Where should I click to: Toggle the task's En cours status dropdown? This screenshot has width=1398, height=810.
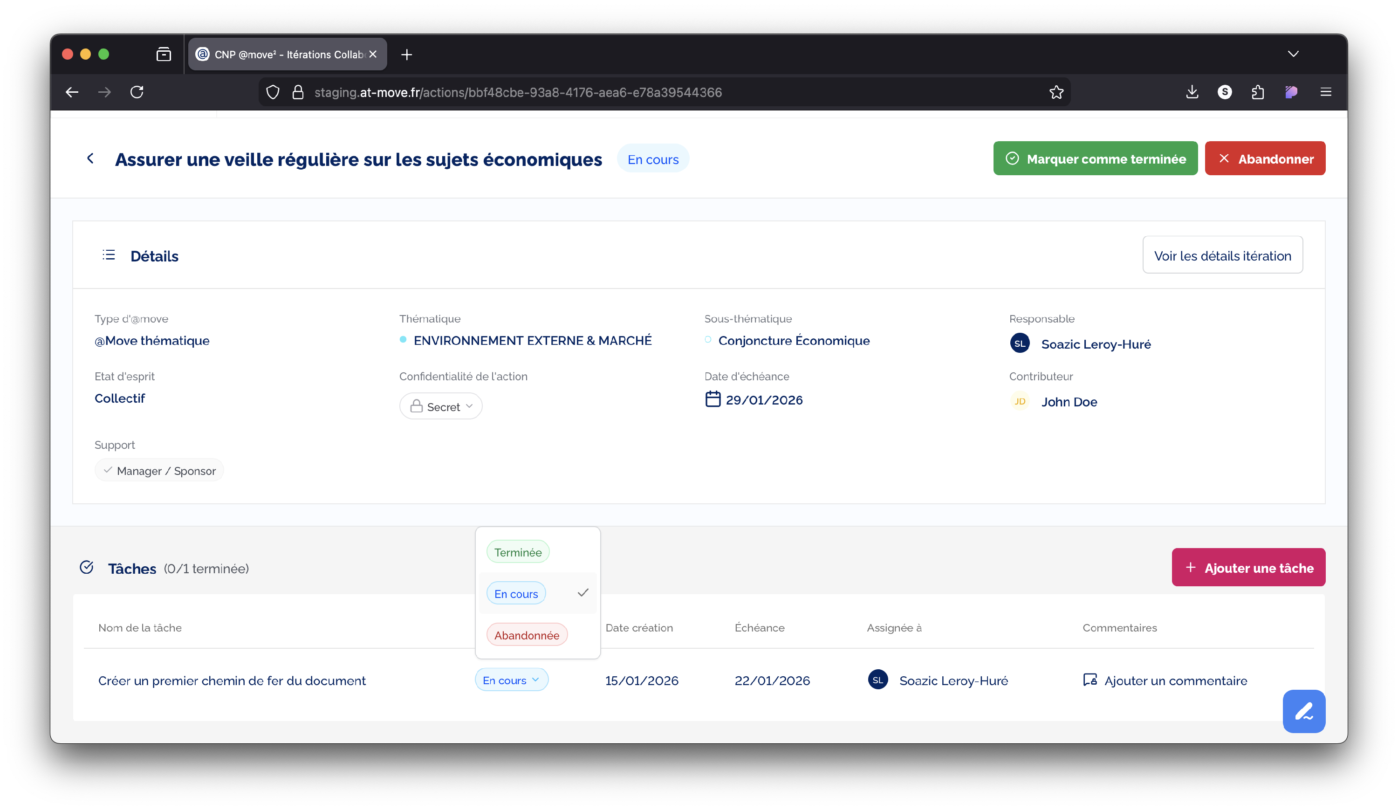tap(511, 680)
